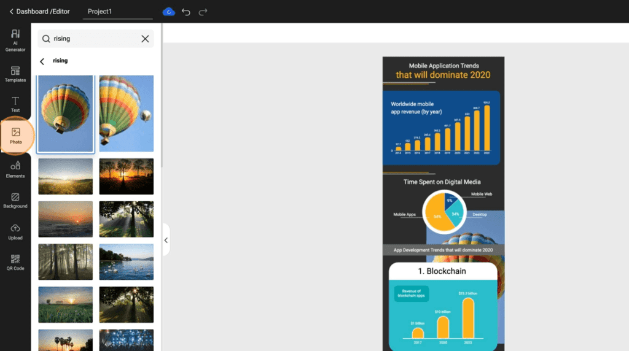The image size is (629, 351).
Task: Select the green field sunrise photo
Action: [x=65, y=304]
